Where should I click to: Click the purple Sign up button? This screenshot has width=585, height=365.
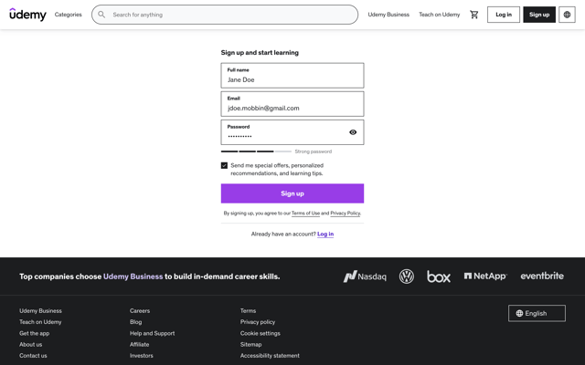coord(292,193)
